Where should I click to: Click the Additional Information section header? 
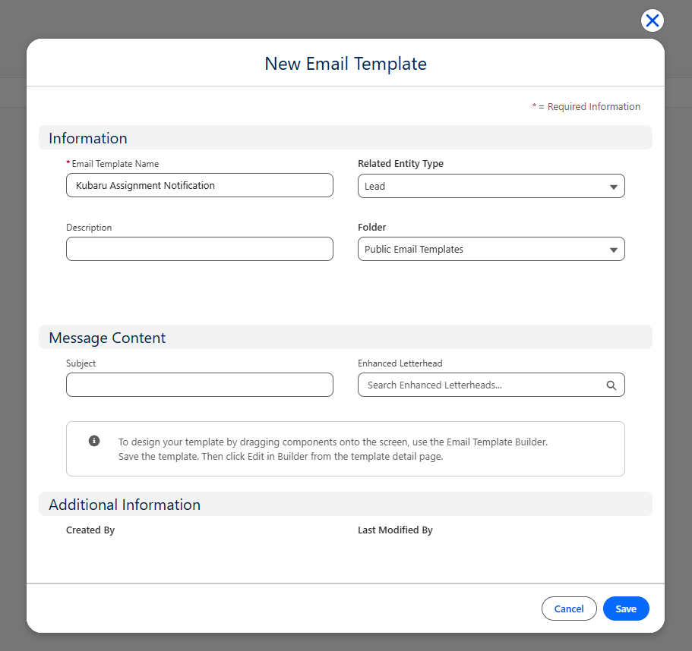point(125,505)
